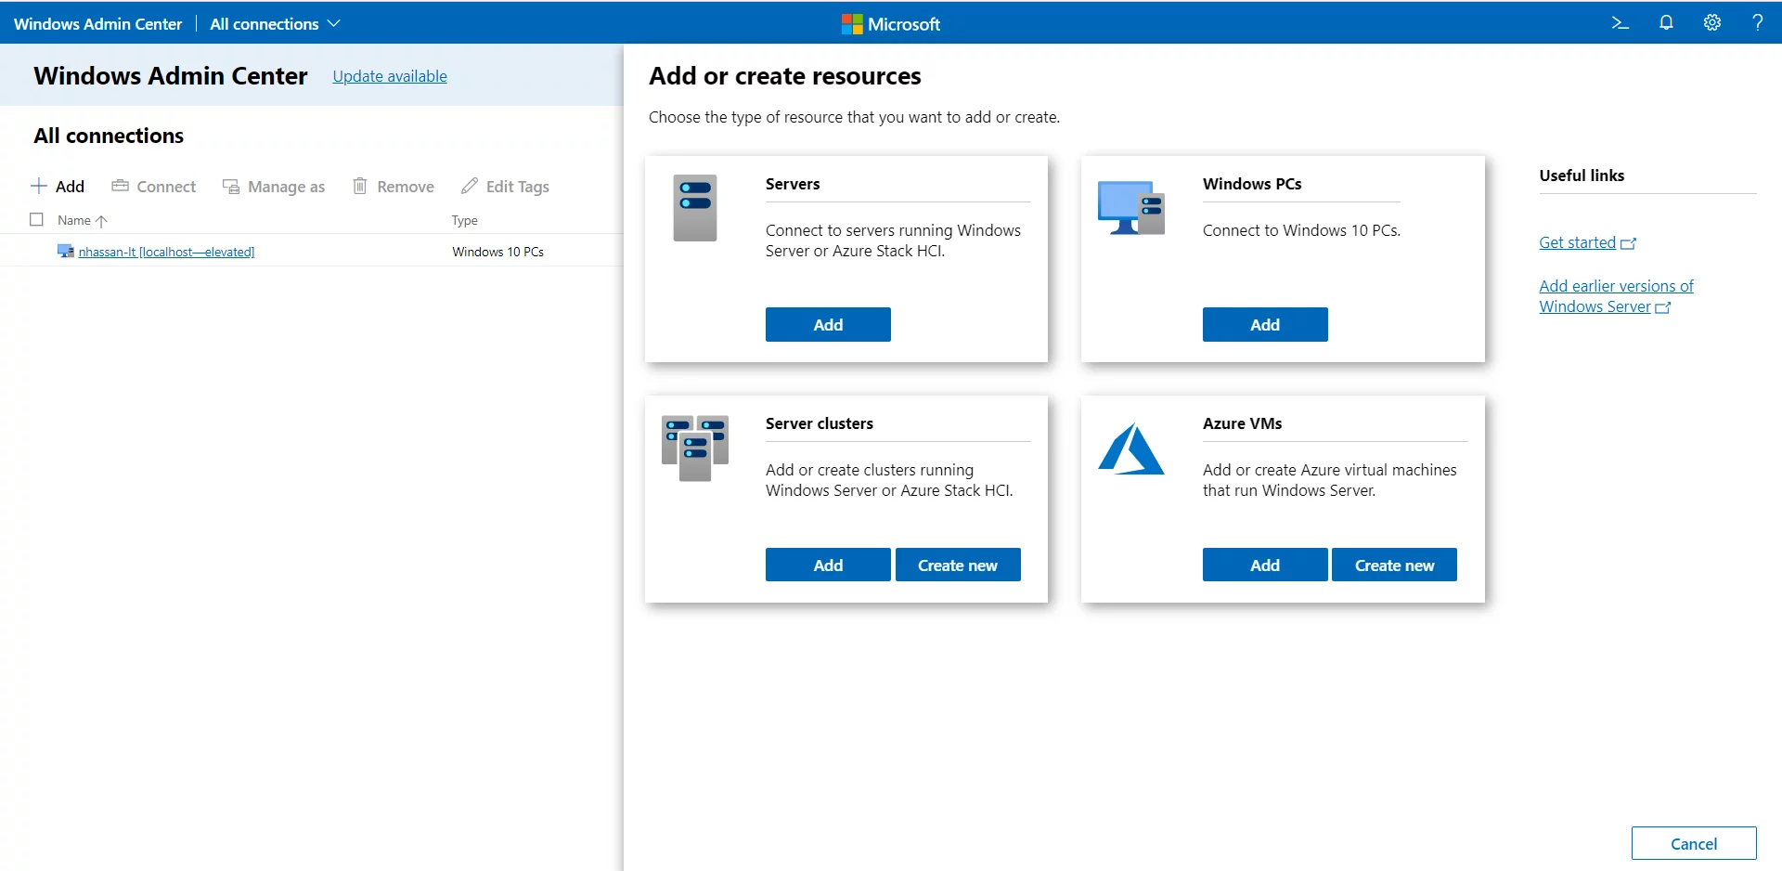Cancel the add resources panel
Screen dimensions: 1782x871
pyautogui.click(x=1694, y=843)
